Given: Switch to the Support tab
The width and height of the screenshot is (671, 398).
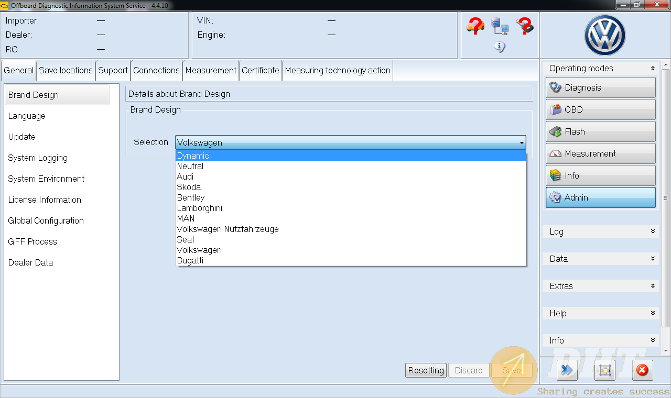Looking at the screenshot, I should pyautogui.click(x=113, y=70).
